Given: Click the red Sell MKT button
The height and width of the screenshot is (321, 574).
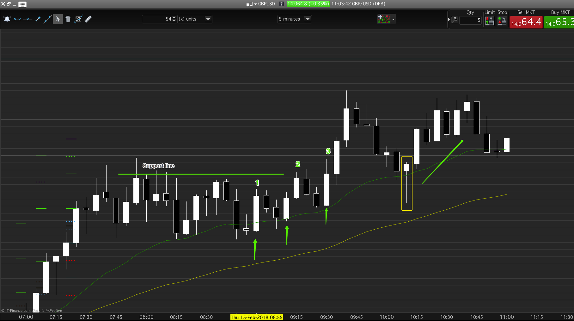Looking at the screenshot, I should [x=526, y=22].
